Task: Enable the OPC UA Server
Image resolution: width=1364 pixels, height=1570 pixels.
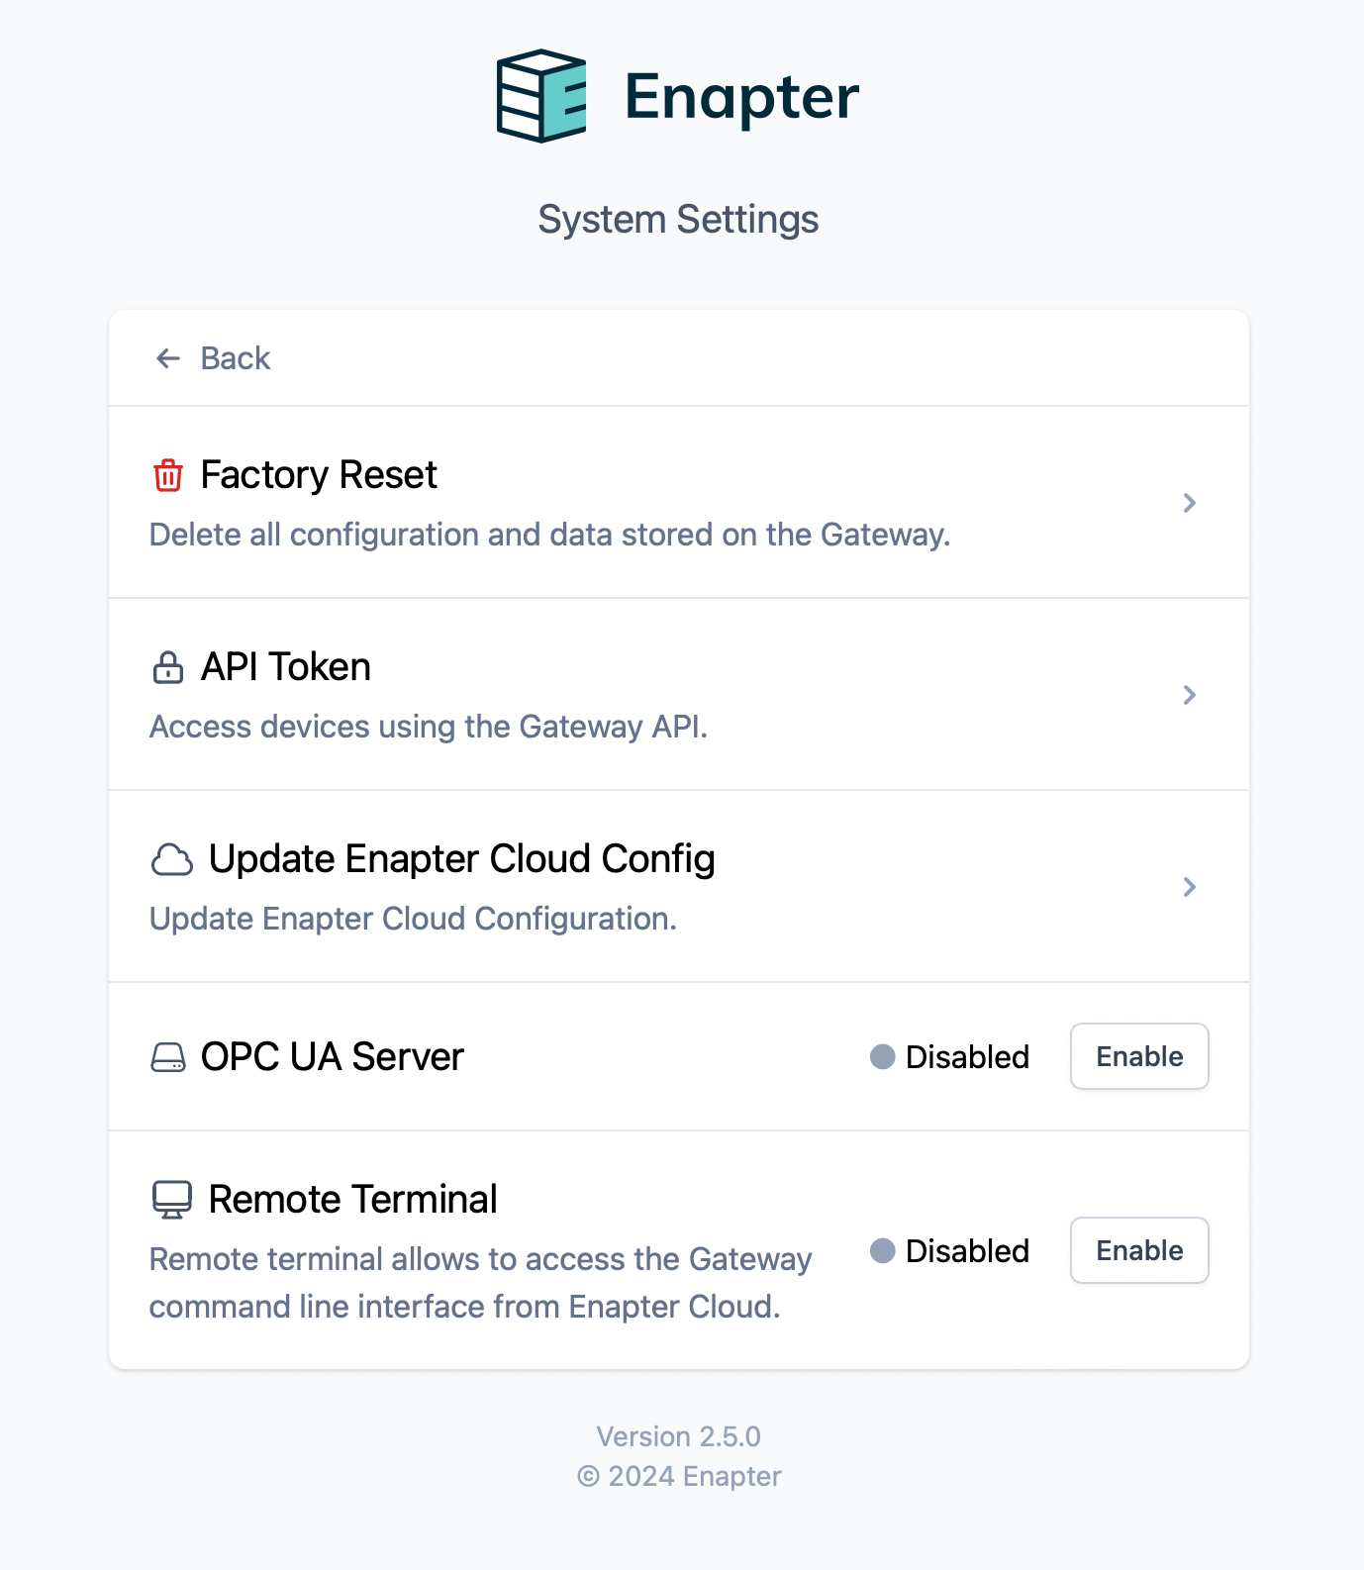Action: pyautogui.click(x=1138, y=1056)
